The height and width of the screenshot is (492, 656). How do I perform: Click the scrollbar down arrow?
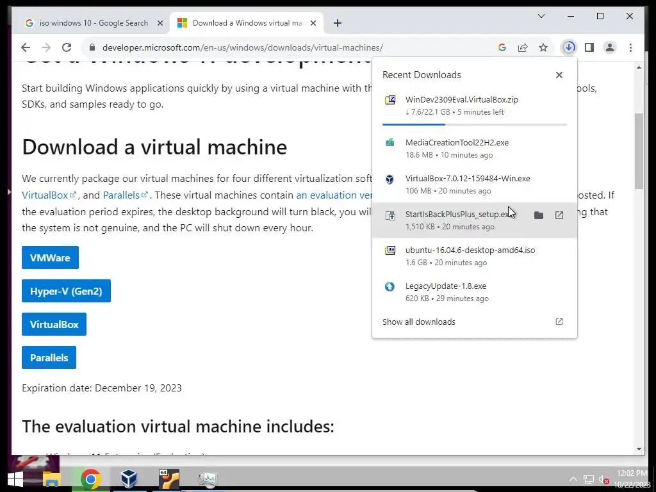pos(639,449)
